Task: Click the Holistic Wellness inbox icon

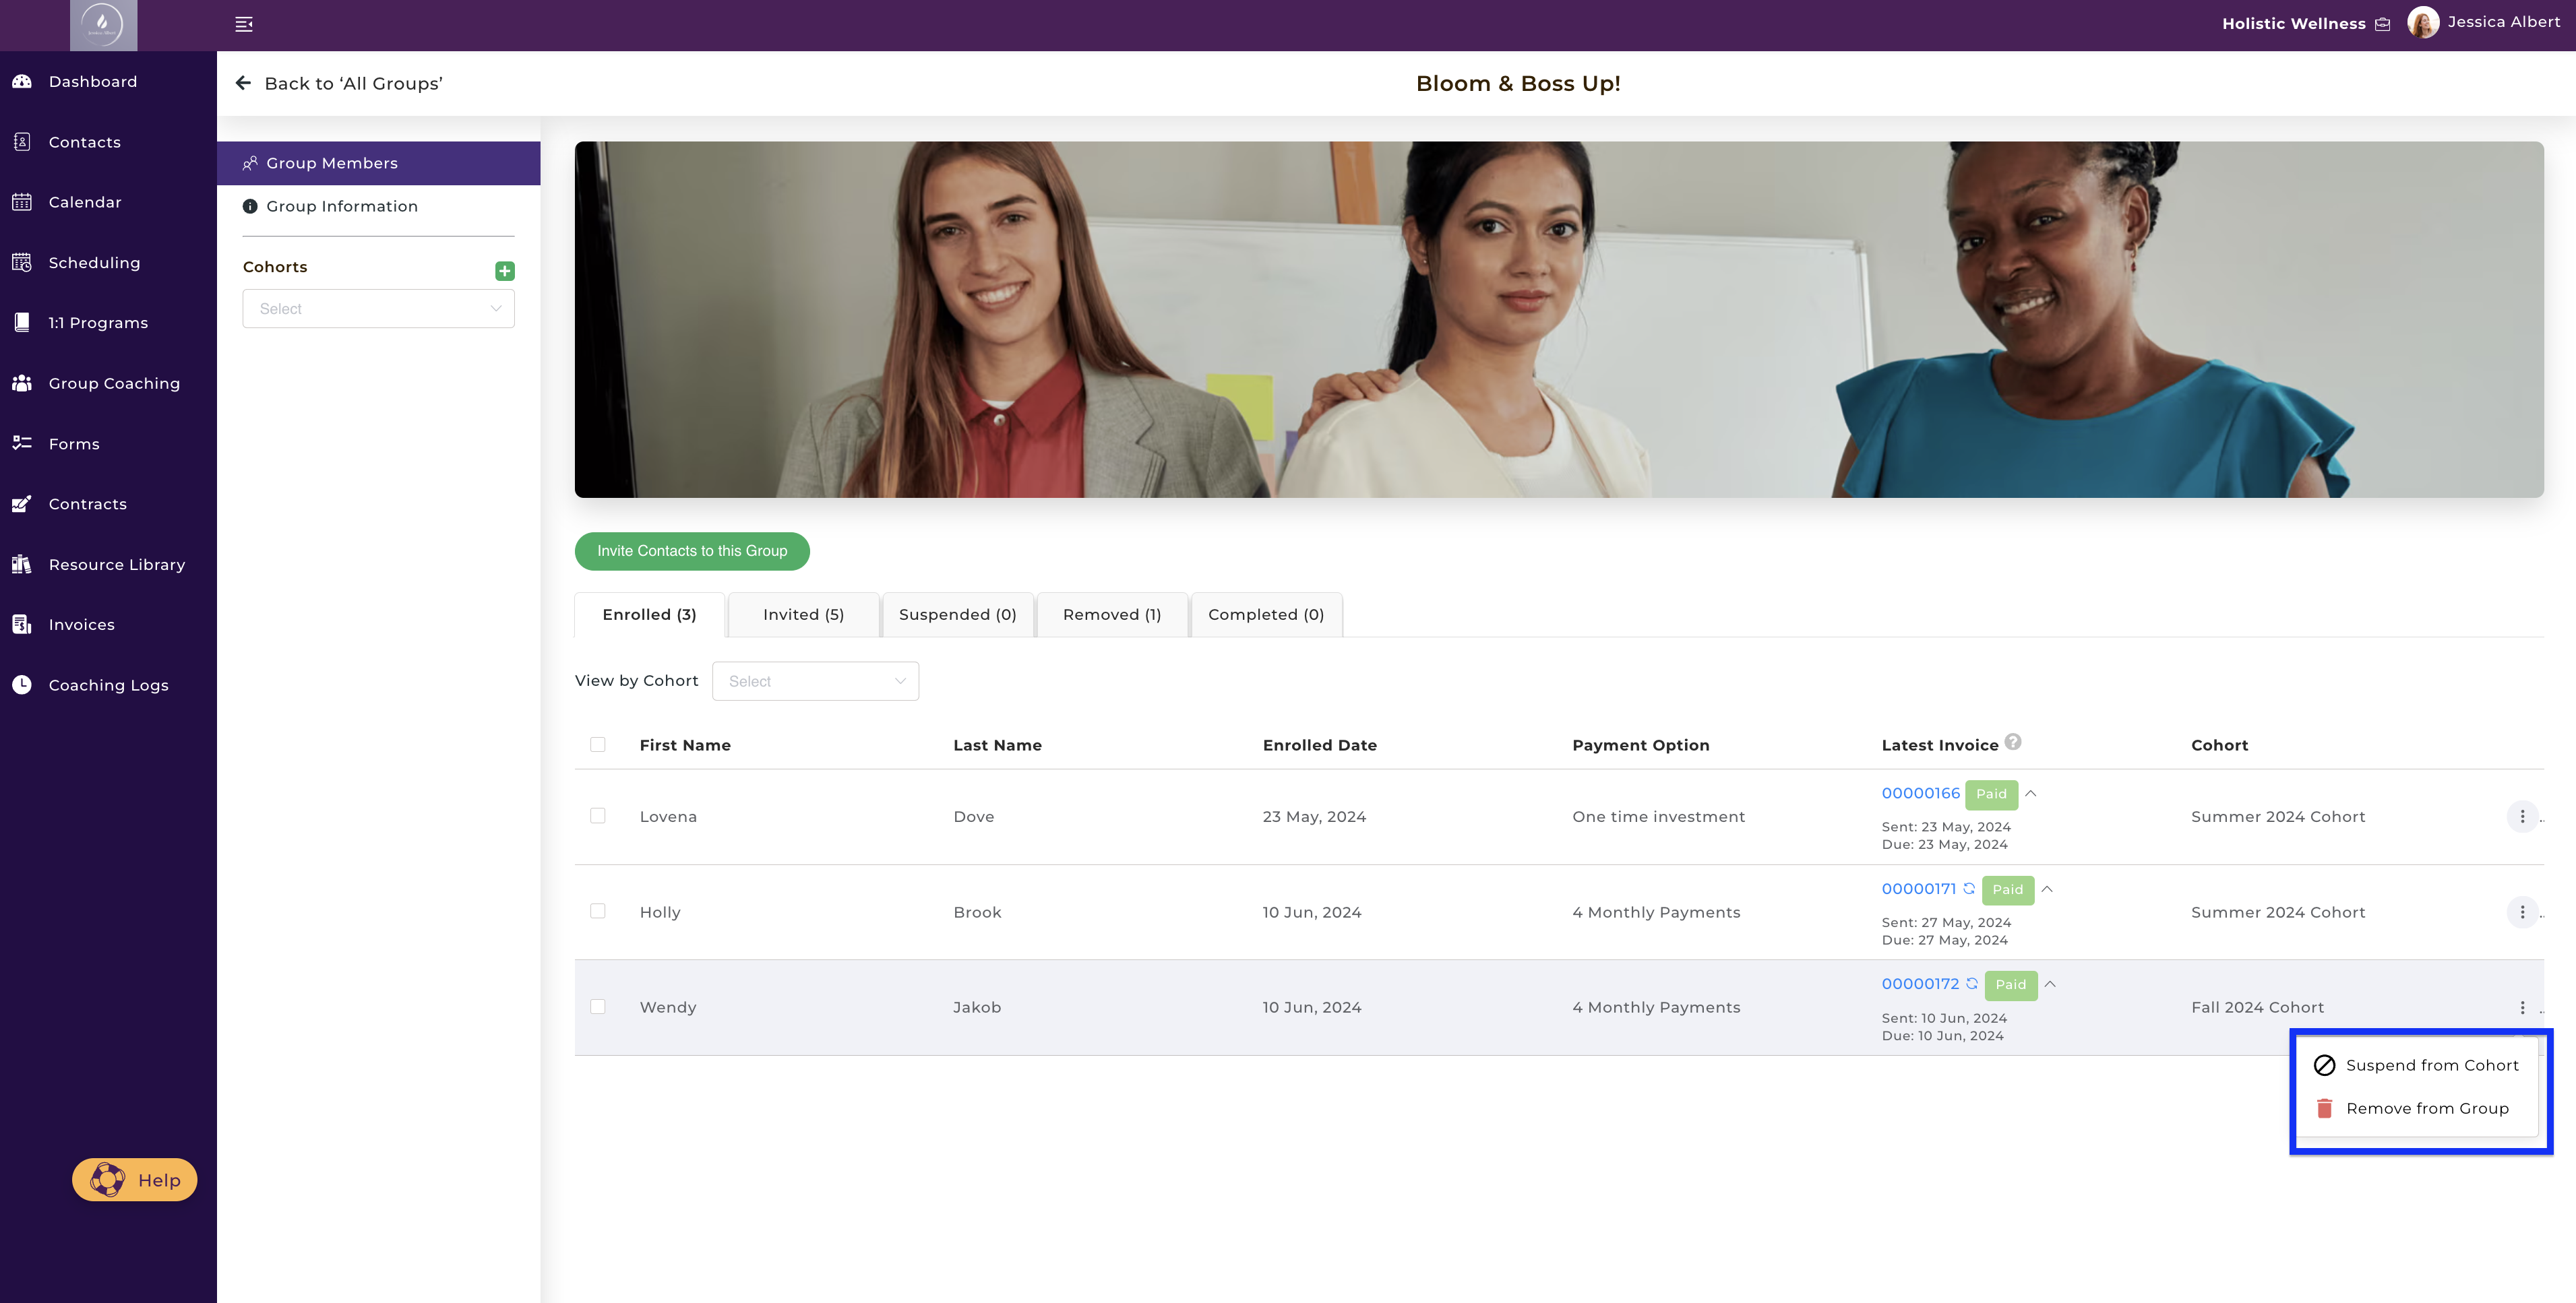Action: pos(2383,24)
